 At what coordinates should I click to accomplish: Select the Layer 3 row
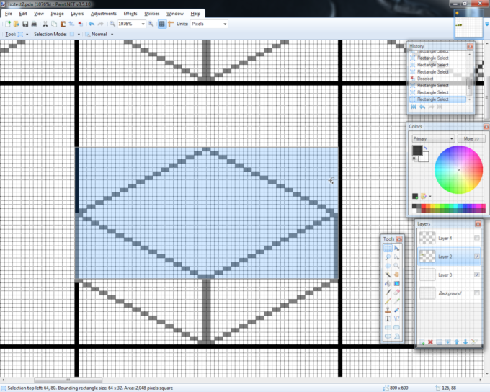[449, 275]
